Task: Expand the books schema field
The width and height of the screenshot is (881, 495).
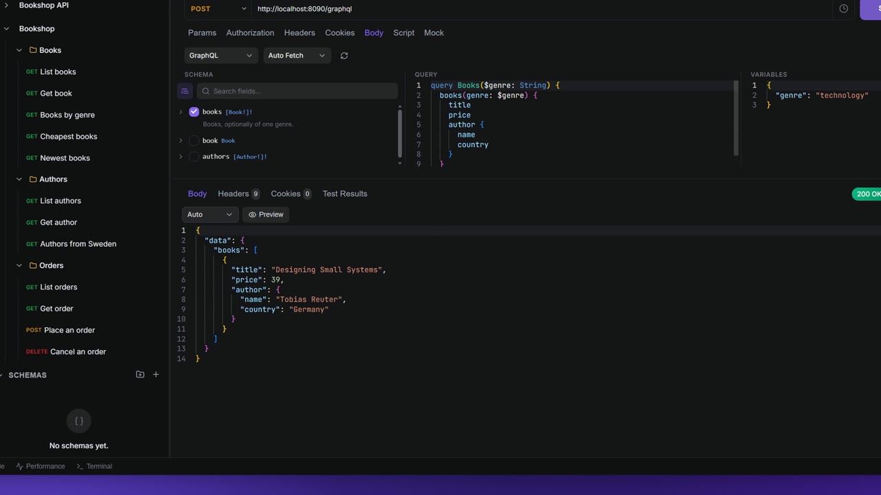Action: click(x=181, y=111)
